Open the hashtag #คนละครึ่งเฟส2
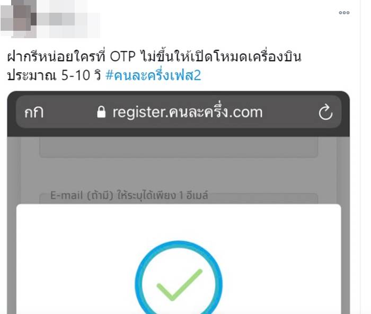This screenshot has height=314, width=371. pos(153,75)
